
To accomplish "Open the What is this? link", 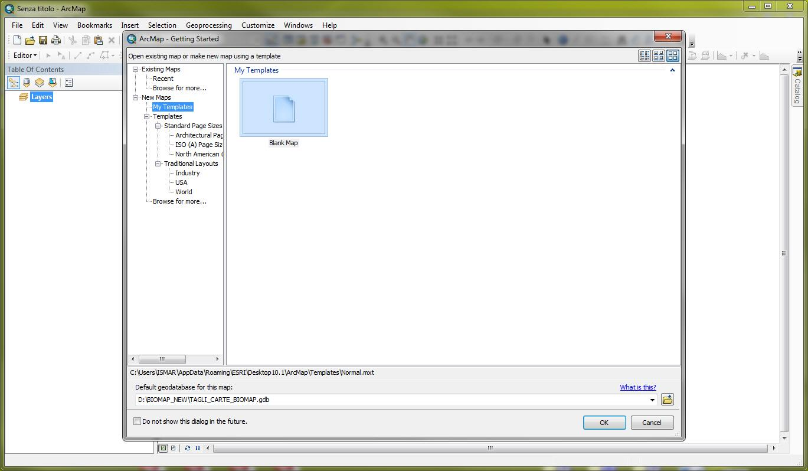I will pyautogui.click(x=638, y=387).
